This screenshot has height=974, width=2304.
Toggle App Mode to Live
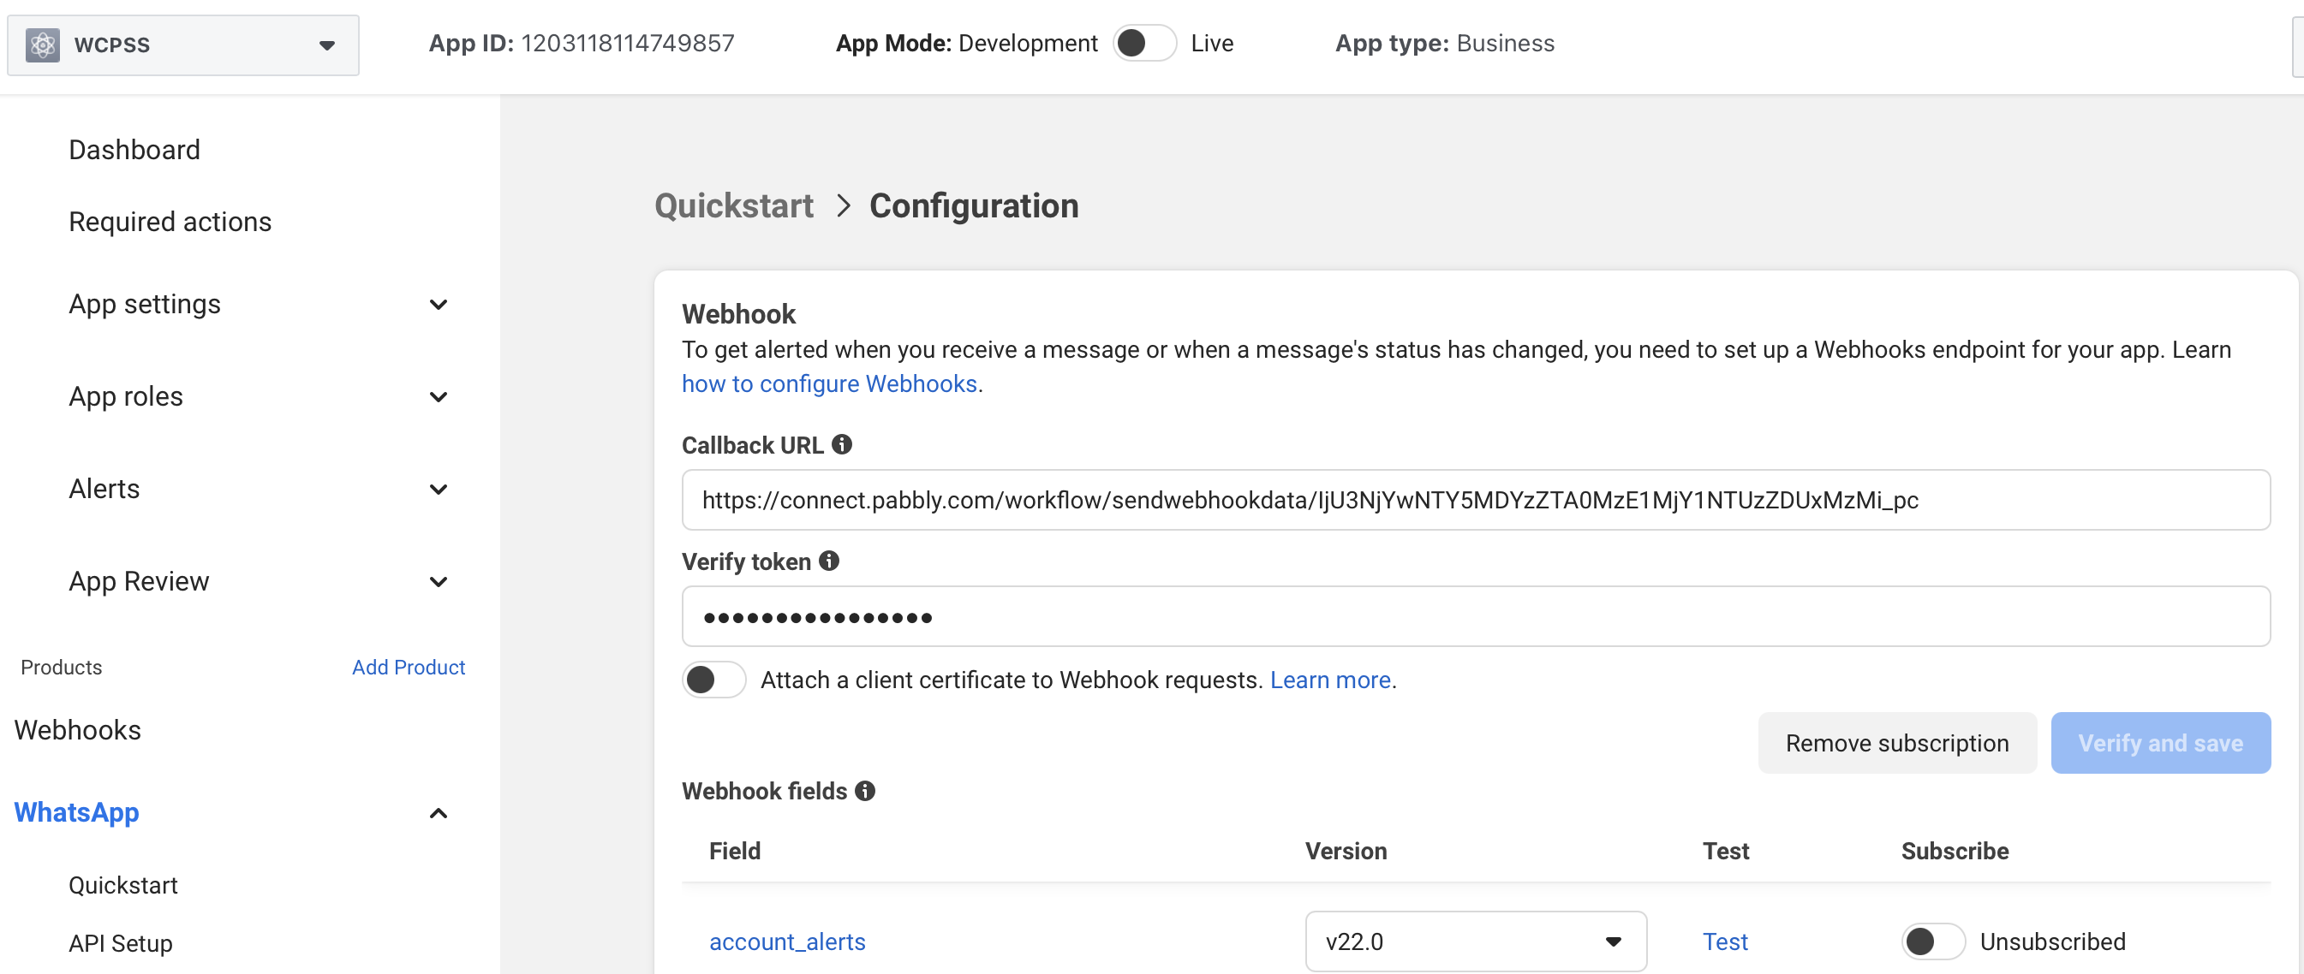pyautogui.click(x=1144, y=43)
